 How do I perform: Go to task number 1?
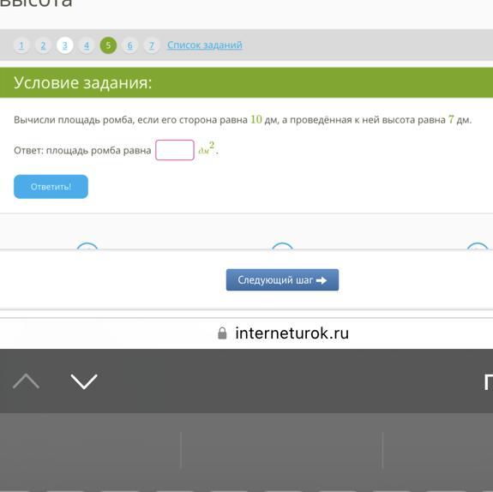coord(21,45)
